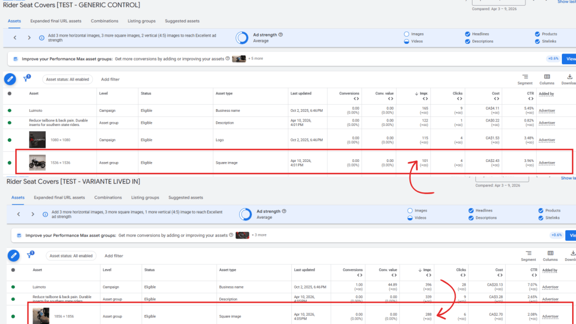576x324 pixels.
Task: Click the help icon after 'improving your assets' in VARIANTE LIVED IN
Action: [231, 235]
